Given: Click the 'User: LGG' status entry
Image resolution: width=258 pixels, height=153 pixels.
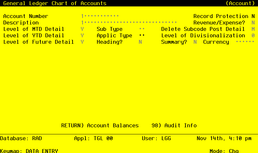Looking at the screenshot, I should pos(156,139).
